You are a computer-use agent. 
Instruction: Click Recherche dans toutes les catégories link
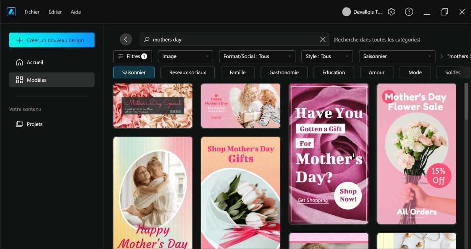377,39
